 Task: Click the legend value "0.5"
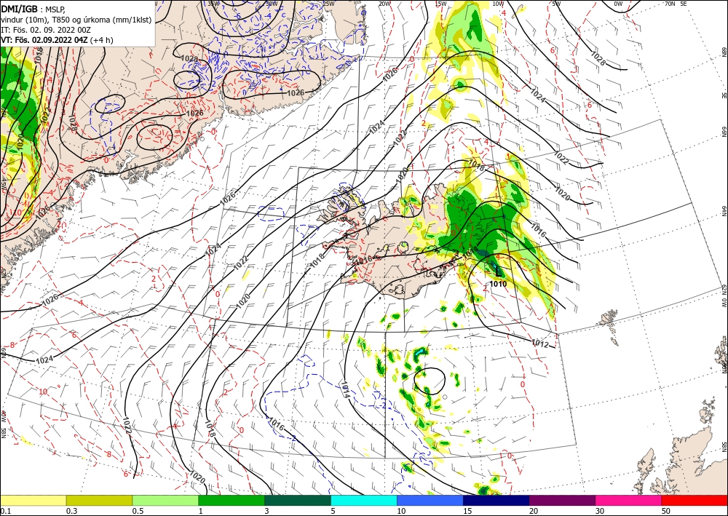pos(138,511)
